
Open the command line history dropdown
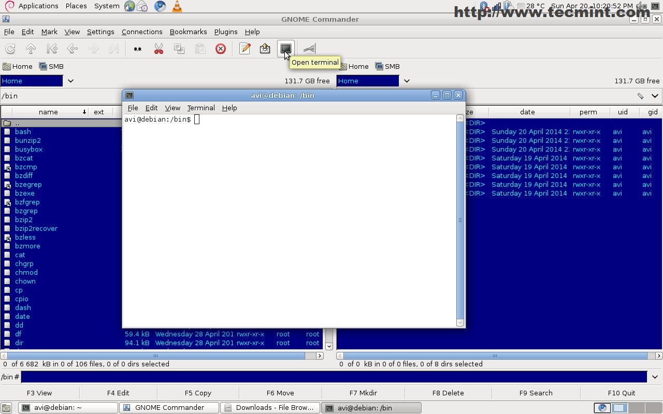pyautogui.click(x=655, y=377)
